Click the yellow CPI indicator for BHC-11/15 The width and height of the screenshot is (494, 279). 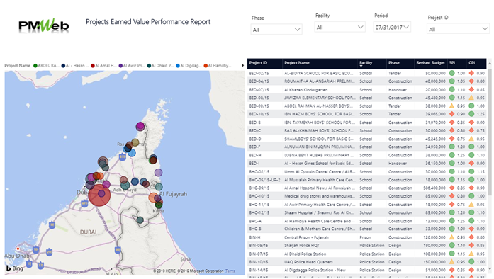click(x=471, y=205)
